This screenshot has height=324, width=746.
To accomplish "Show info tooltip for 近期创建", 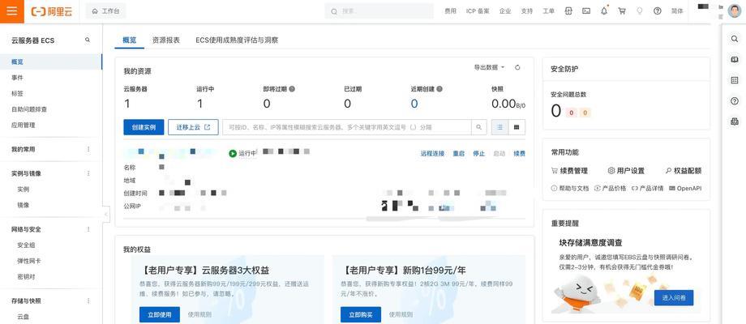I will coord(439,89).
